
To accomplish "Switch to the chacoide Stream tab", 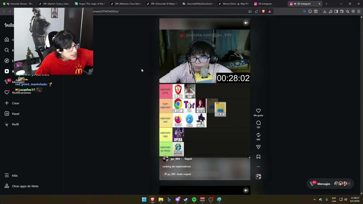I will click(x=18, y=4).
